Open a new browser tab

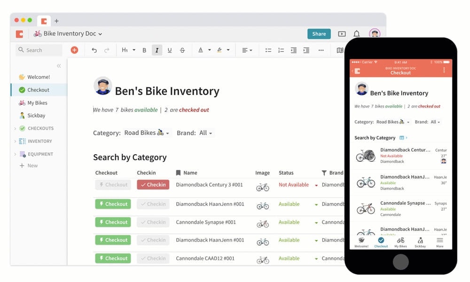click(57, 21)
